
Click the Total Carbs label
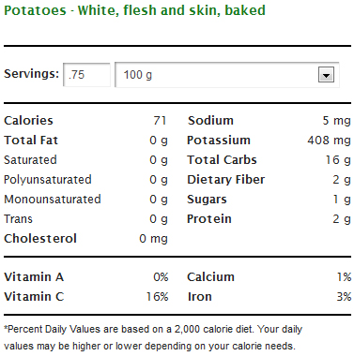[x=222, y=159]
